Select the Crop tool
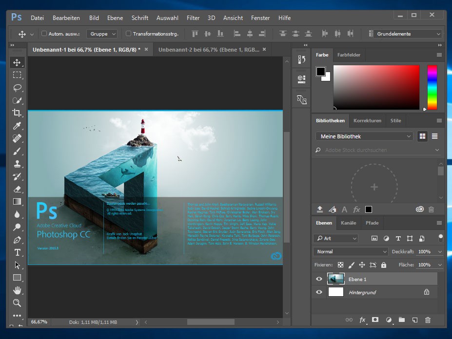Viewport: 452px width, 339px height. point(17,113)
